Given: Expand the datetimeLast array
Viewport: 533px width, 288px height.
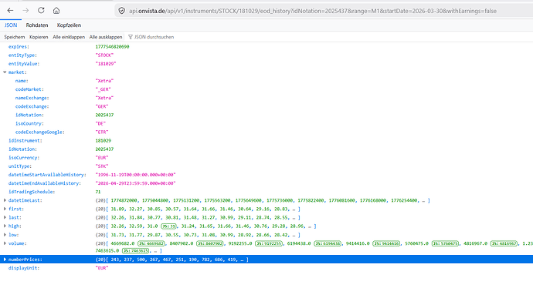Looking at the screenshot, I should coord(5,200).
